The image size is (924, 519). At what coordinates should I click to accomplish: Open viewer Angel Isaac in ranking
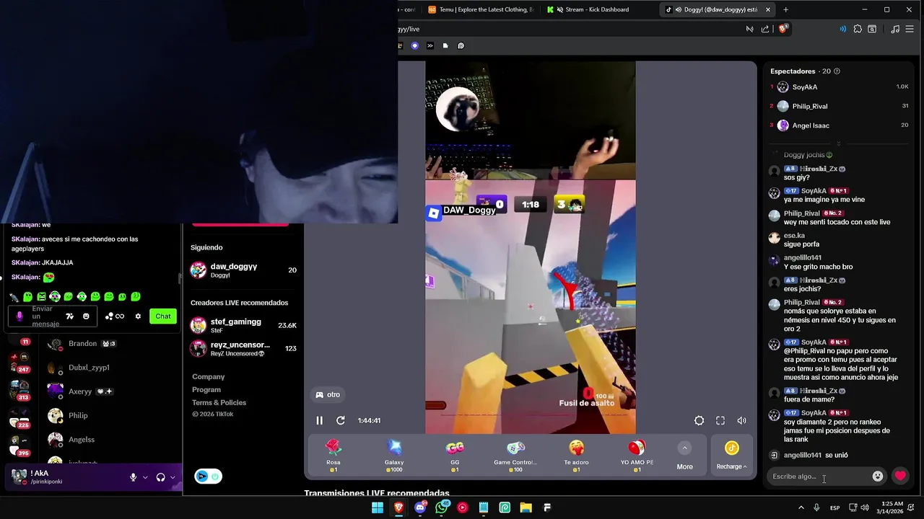pyautogui.click(x=811, y=125)
